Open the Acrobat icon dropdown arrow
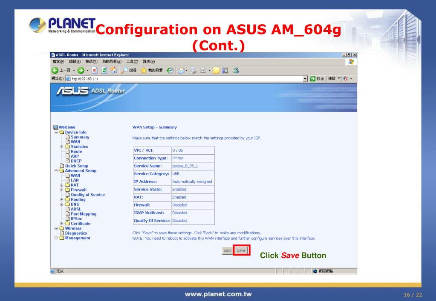The width and height of the screenshot is (436, 301). (351, 79)
